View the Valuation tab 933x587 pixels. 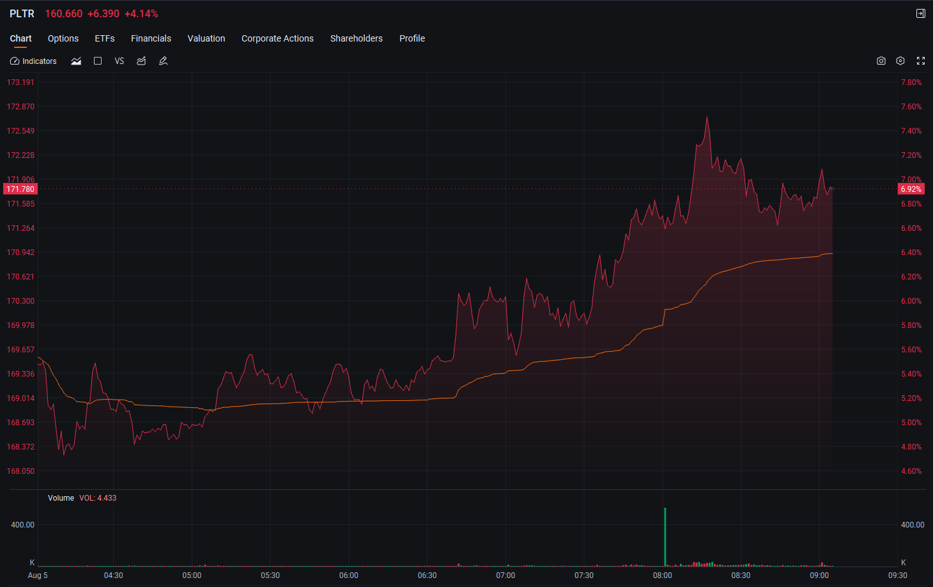pyautogui.click(x=206, y=38)
